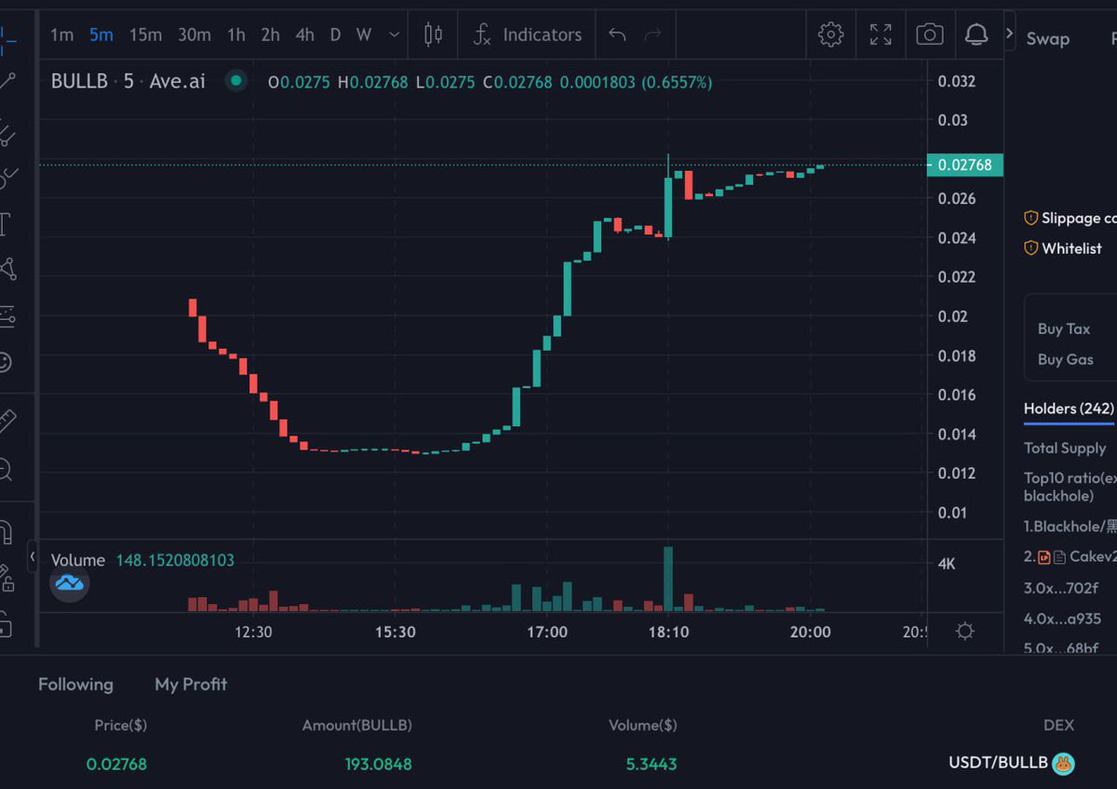Viewport: 1117px width, 789px height.
Task: Select the brush drawing tool
Action: tap(8, 178)
